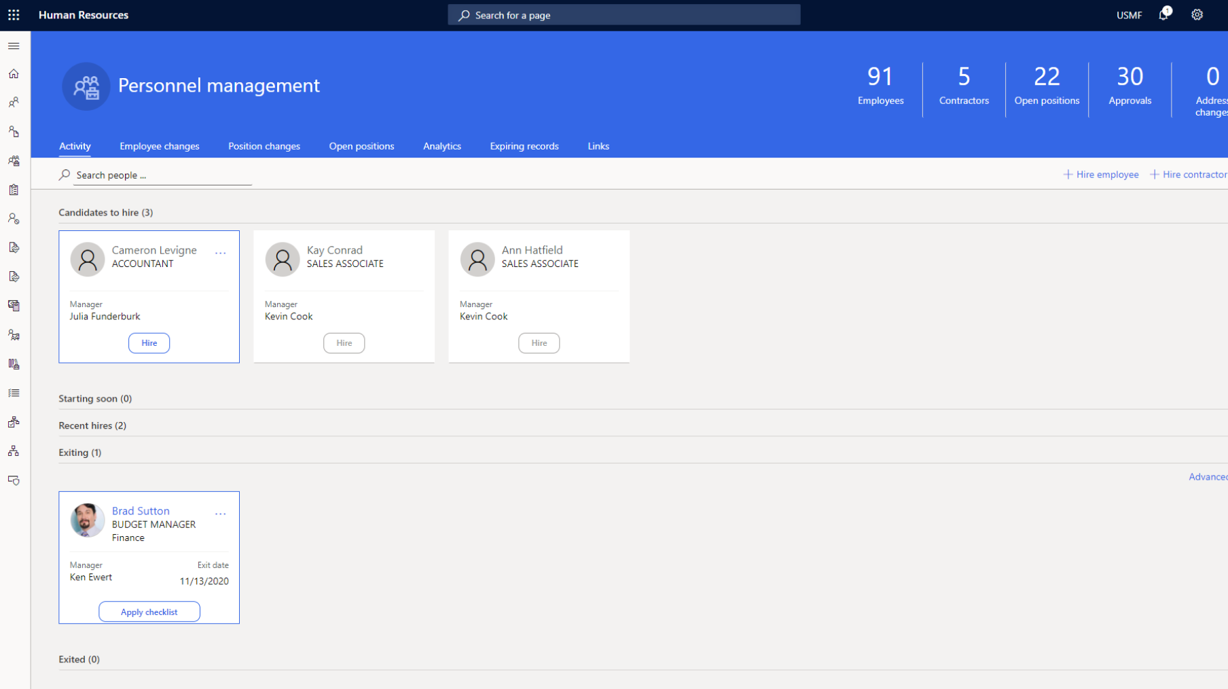Expand the Starting soon section
Image resolution: width=1228 pixels, height=689 pixels.
click(95, 399)
